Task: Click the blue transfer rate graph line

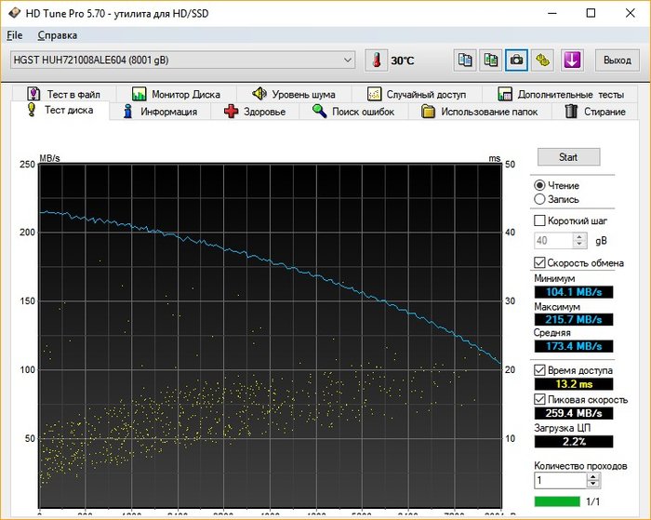Action: (x=271, y=261)
